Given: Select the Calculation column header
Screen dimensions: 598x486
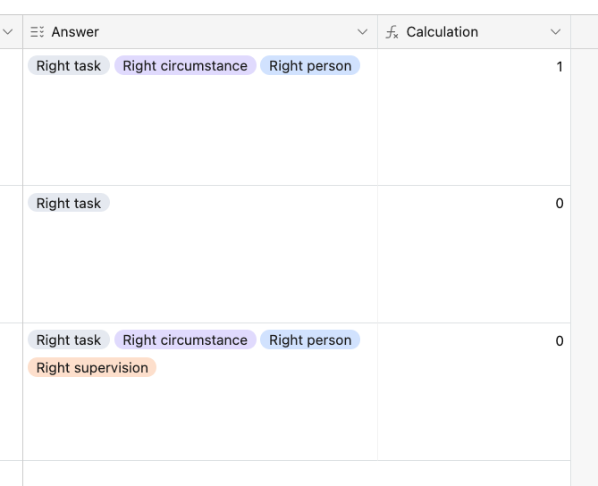Looking at the screenshot, I should (x=474, y=32).
